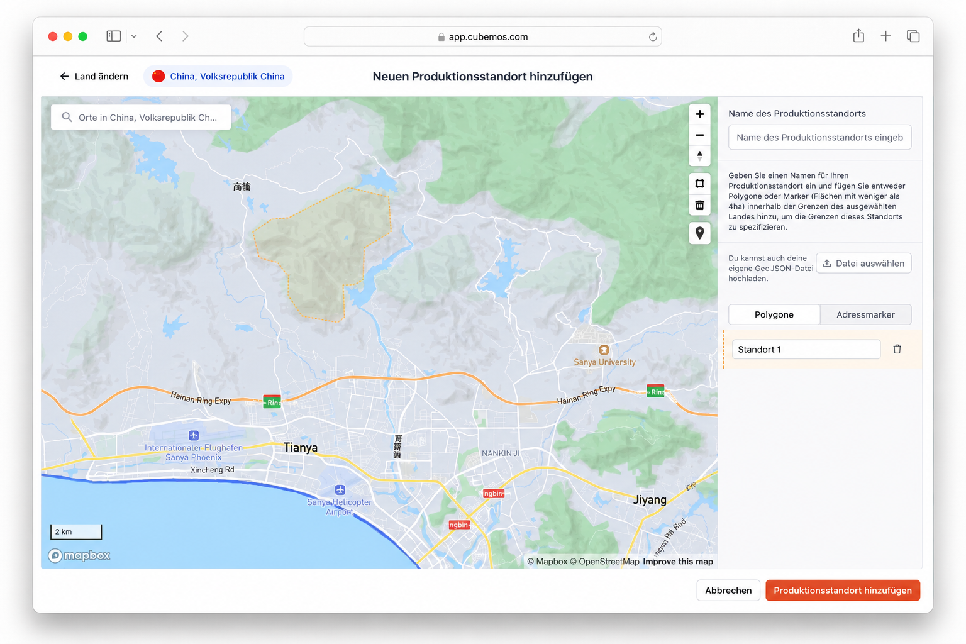Click the app.cubemos.com address bar
Viewport: 966px width, 644px height.
tap(482, 36)
